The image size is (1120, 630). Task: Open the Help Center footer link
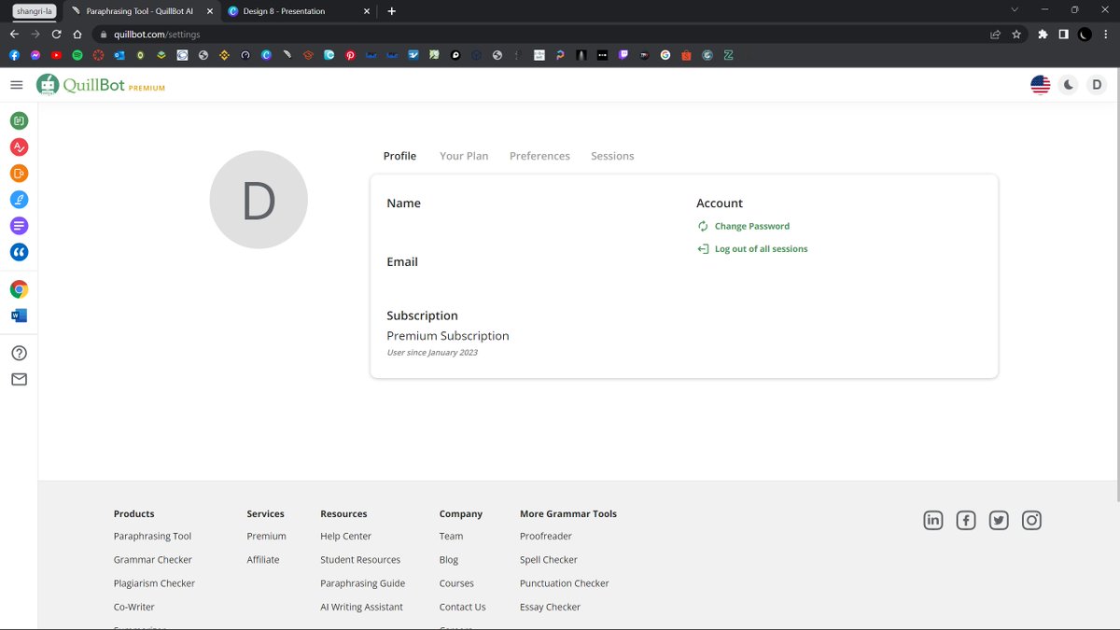345,537
